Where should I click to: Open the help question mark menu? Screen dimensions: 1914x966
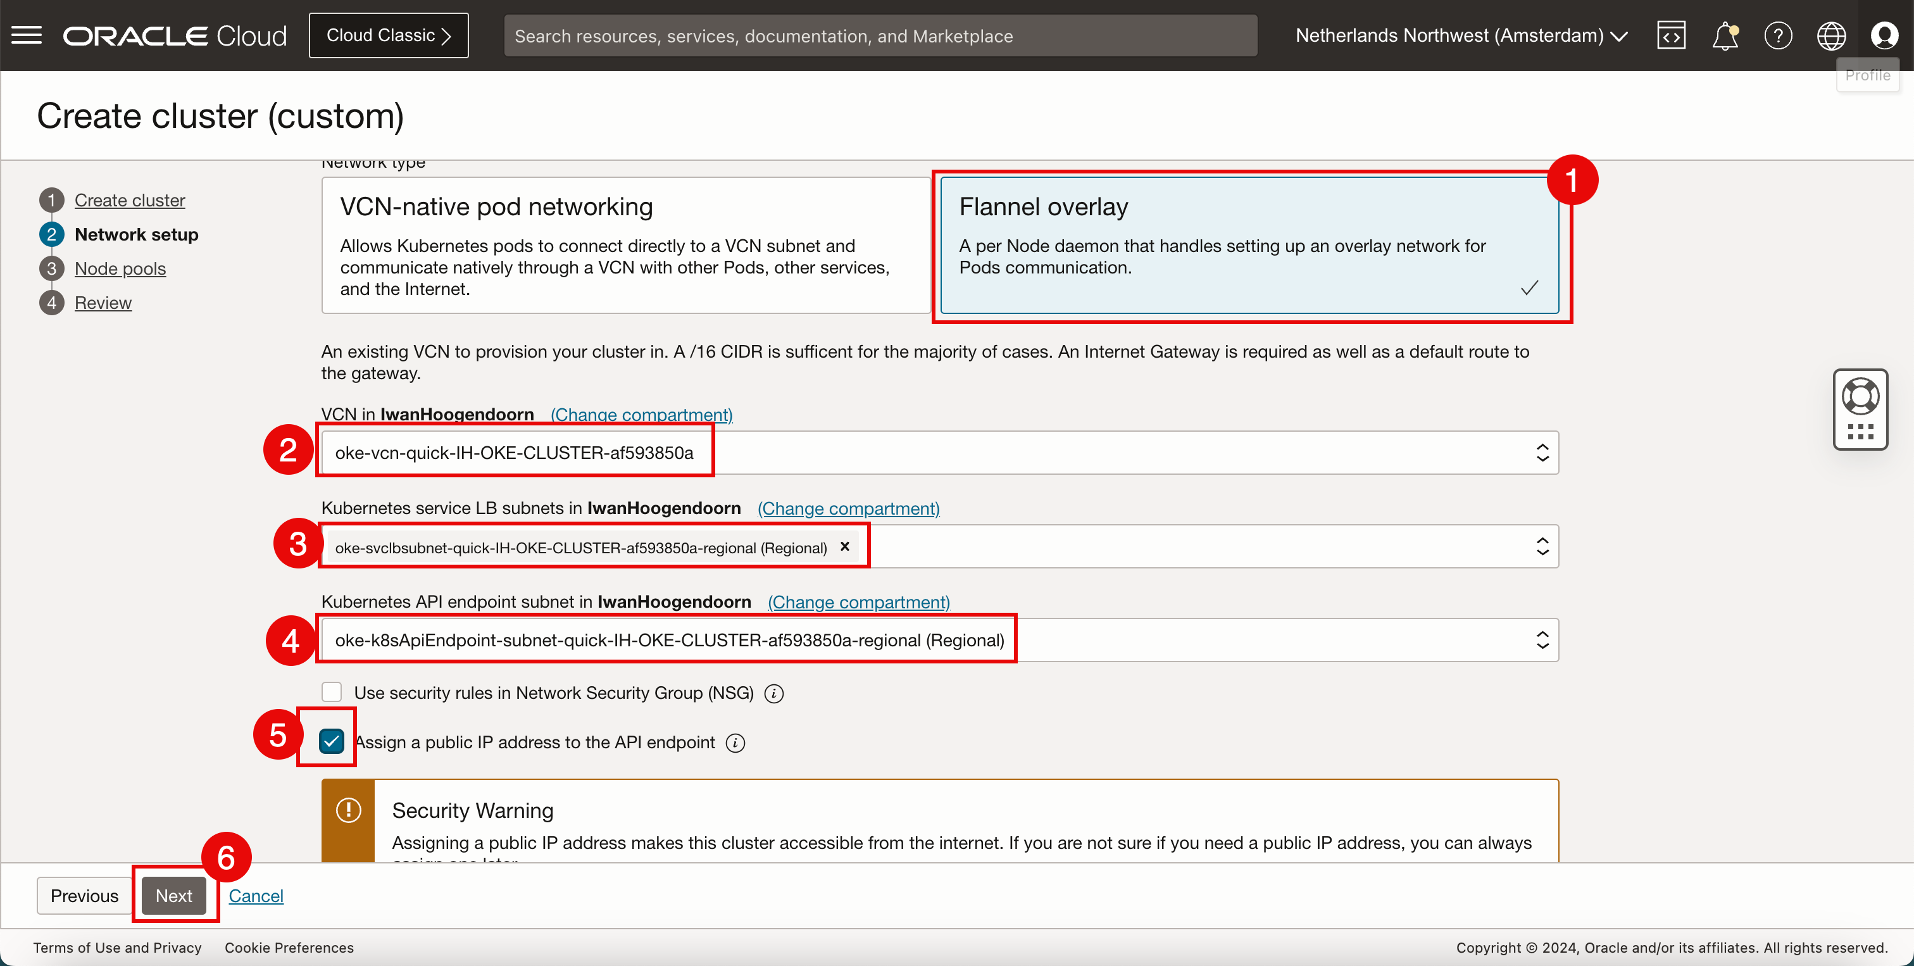pyautogui.click(x=1778, y=35)
